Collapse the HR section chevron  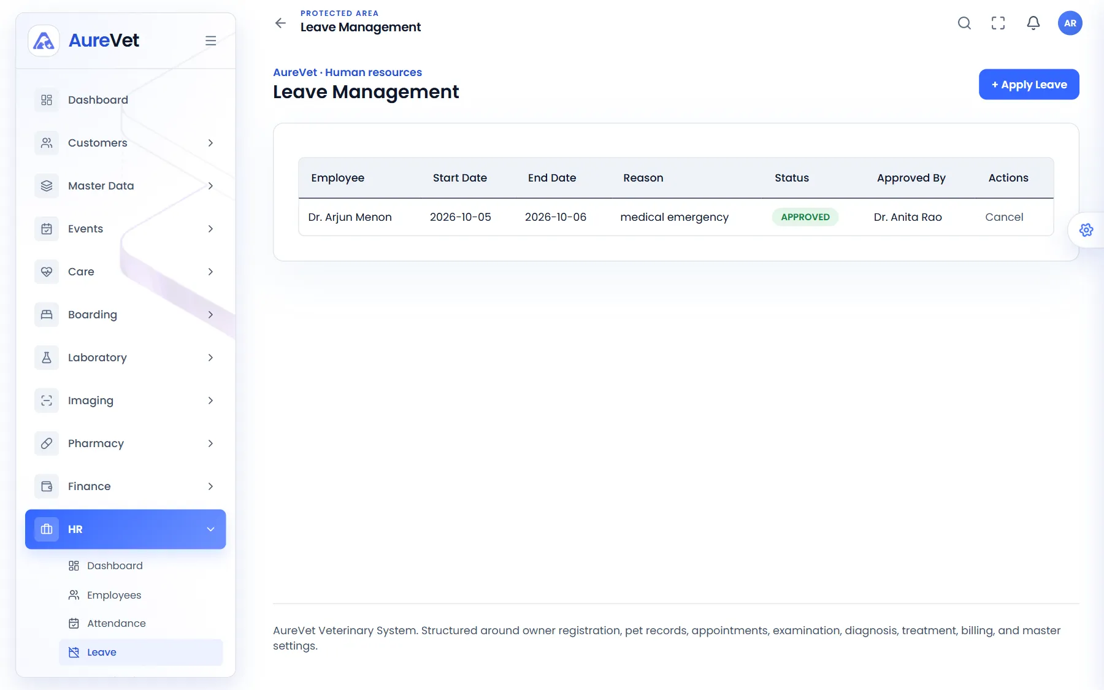[x=210, y=529]
